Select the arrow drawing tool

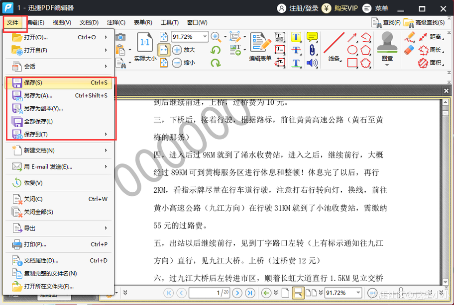tap(352, 37)
